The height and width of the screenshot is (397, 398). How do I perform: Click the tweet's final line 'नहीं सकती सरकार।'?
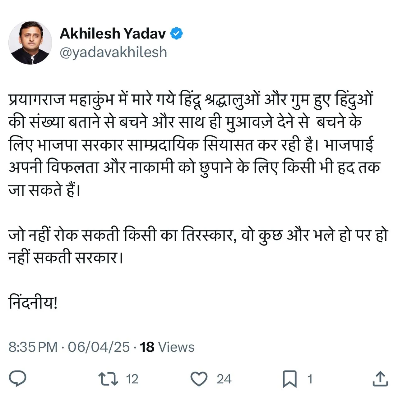coord(66,258)
